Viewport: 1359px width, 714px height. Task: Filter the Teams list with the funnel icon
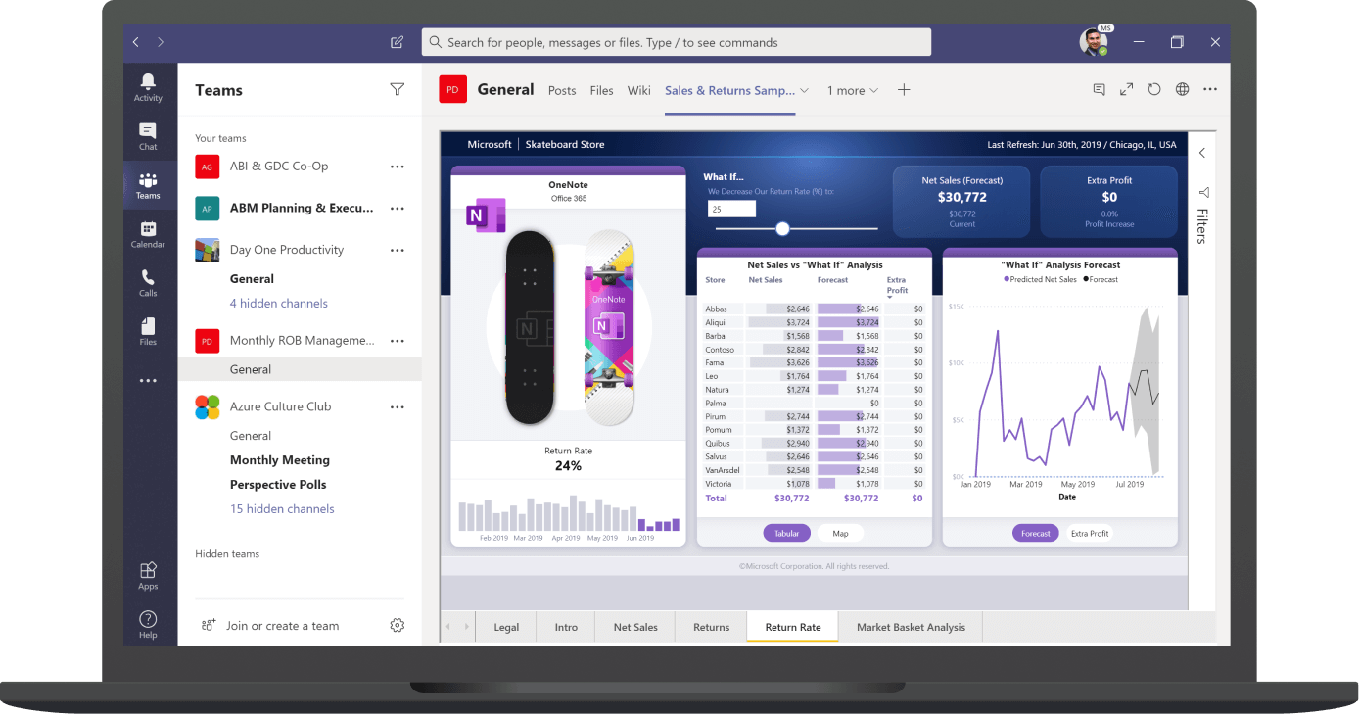397,89
